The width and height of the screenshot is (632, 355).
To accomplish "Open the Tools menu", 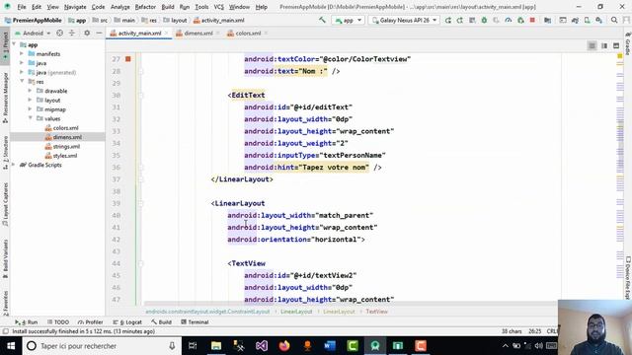I will 201,7.
